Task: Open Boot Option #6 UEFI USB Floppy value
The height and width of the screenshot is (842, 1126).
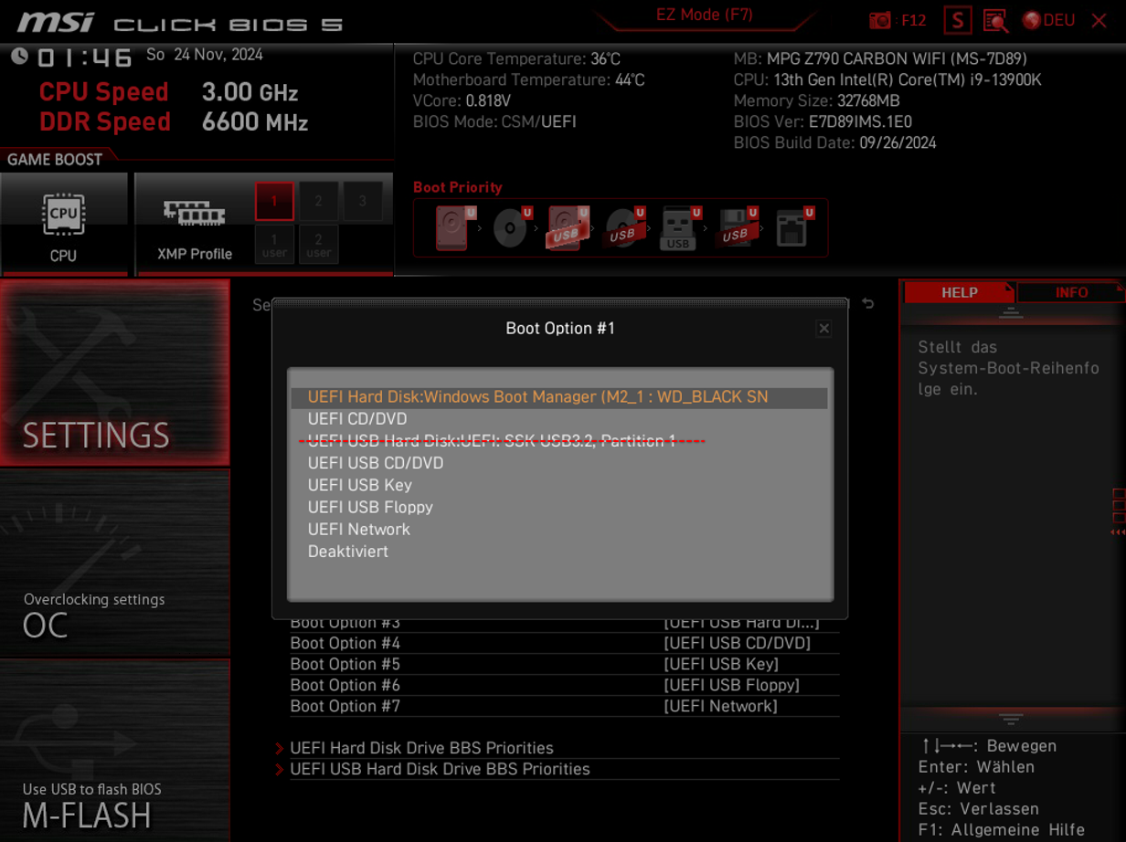Action: [x=731, y=685]
